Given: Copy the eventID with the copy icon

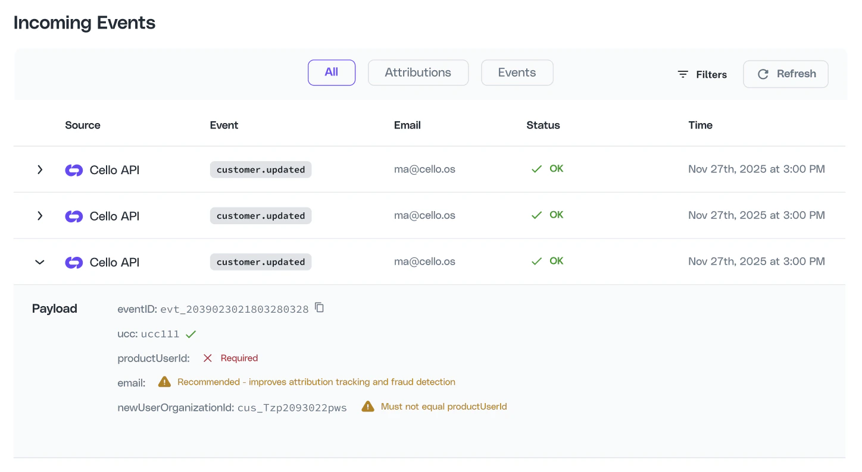Looking at the screenshot, I should tap(320, 307).
